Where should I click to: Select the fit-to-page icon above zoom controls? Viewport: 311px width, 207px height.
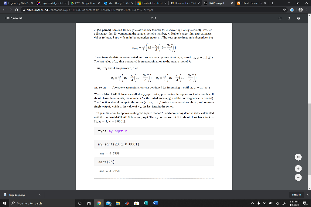298,157
